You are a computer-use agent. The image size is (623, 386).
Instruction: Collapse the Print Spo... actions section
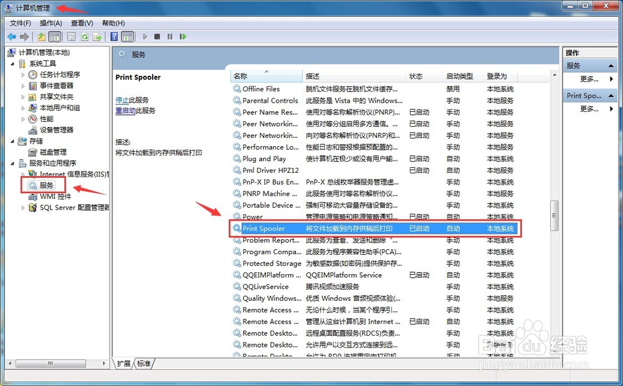[x=611, y=96]
